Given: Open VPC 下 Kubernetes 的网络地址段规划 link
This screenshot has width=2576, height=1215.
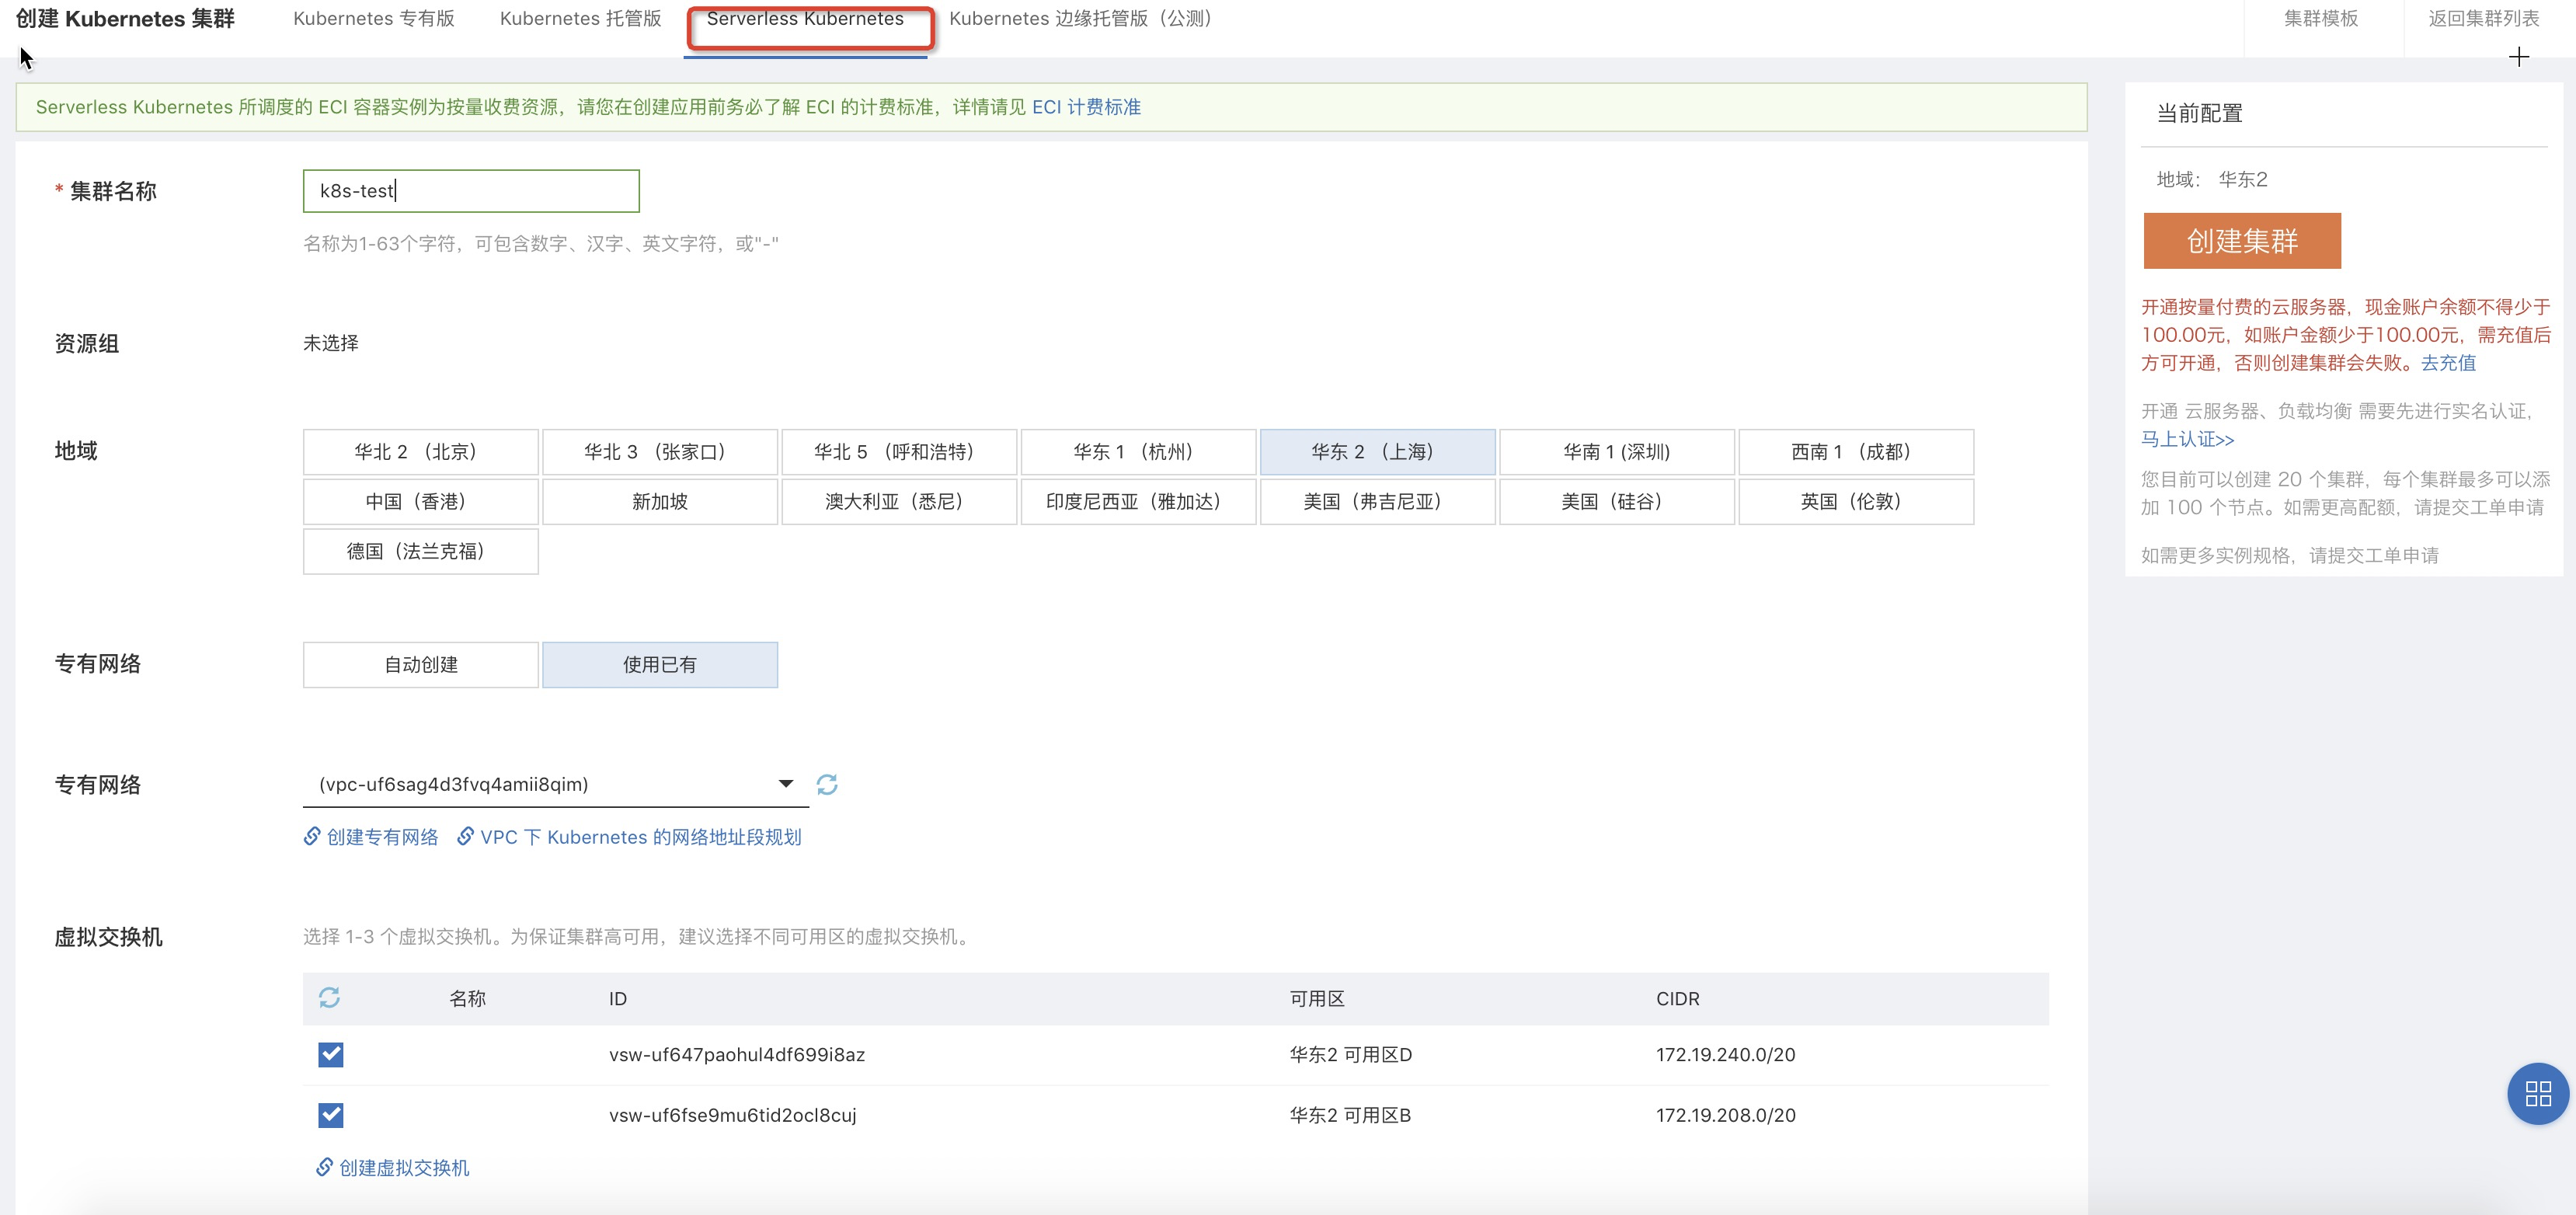Looking at the screenshot, I should tap(629, 837).
